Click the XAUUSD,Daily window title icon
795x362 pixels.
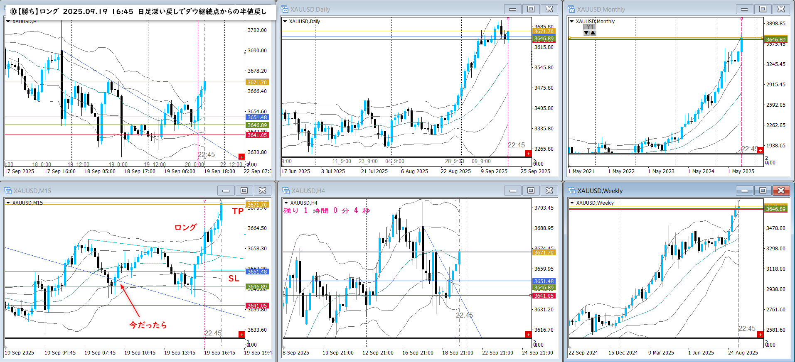click(x=285, y=9)
